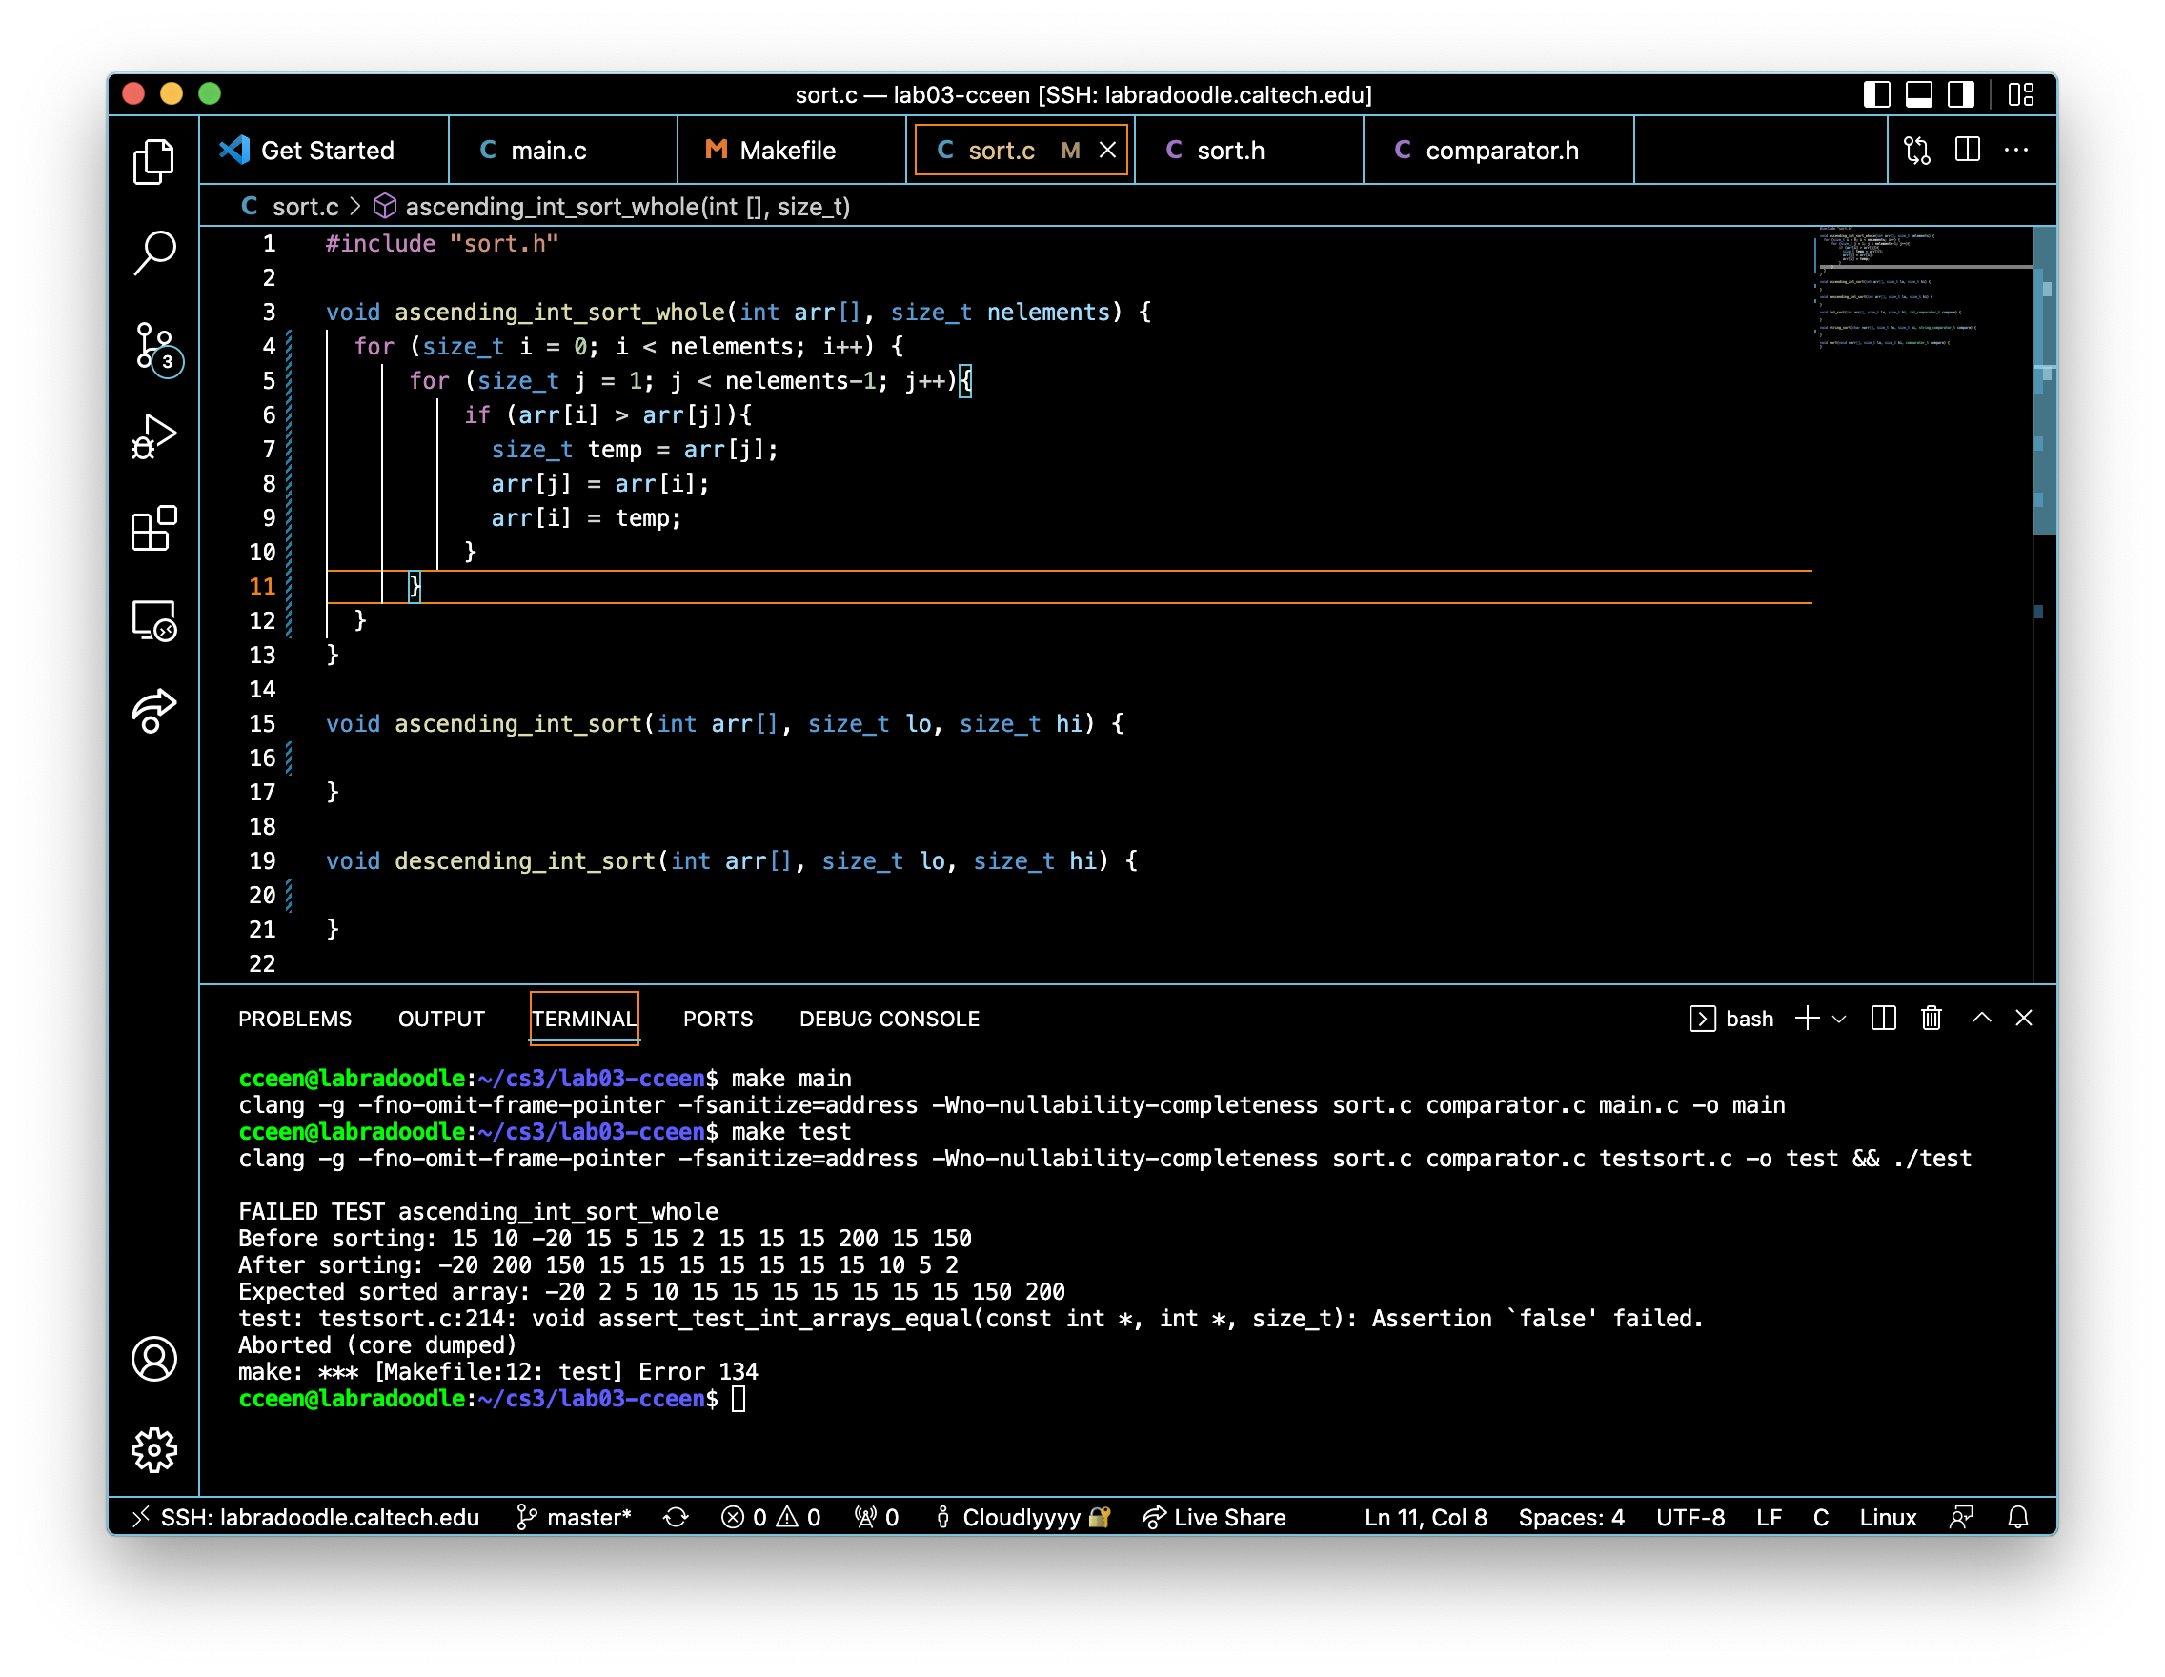Expand the new terminal launch profile dropdown

coord(1839,1019)
